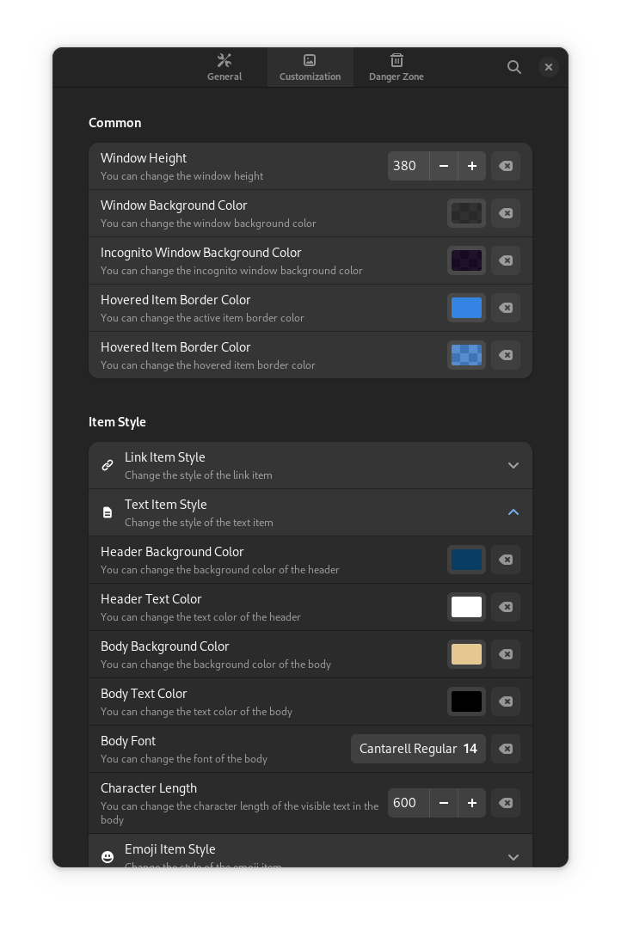621x925 pixels.
Task: Increase Window Height with plus button
Action: 472,166
